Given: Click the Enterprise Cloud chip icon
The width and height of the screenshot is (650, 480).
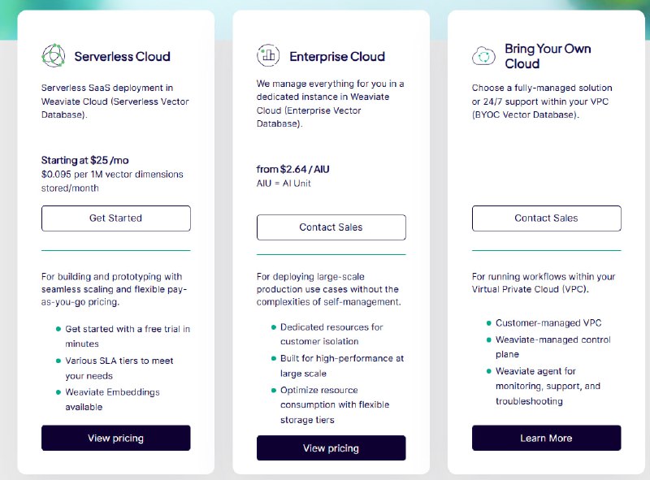Looking at the screenshot, I should pos(268,55).
